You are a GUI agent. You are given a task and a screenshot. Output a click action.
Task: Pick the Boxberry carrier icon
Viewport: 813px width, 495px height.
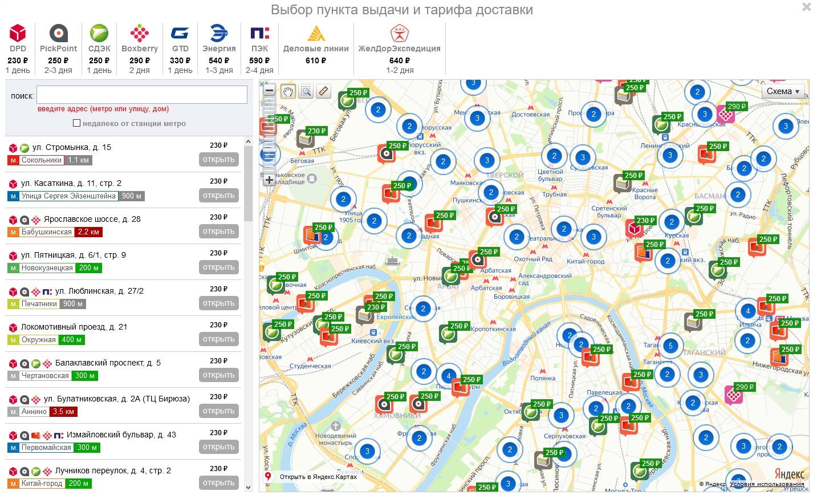click(140, 33)
